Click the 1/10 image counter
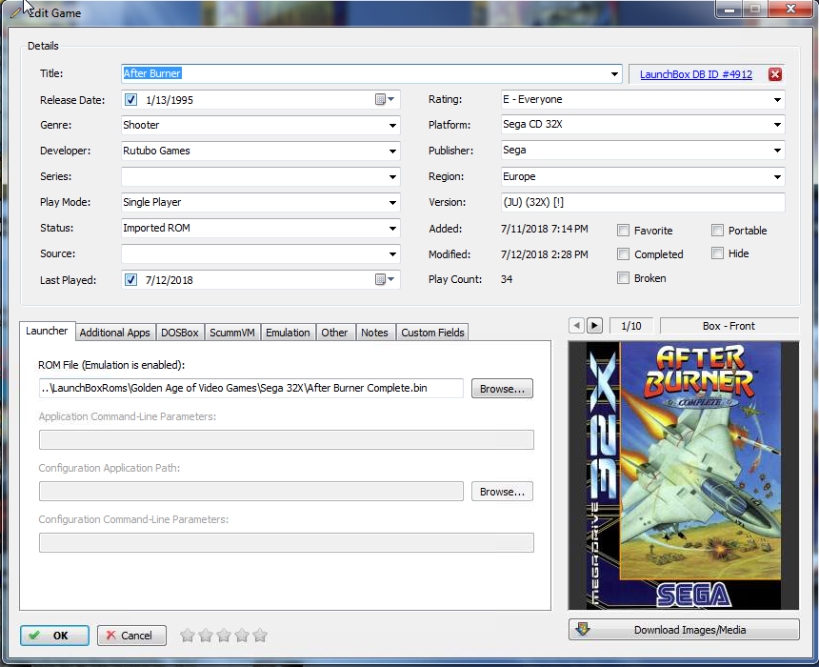 (631, 326)
